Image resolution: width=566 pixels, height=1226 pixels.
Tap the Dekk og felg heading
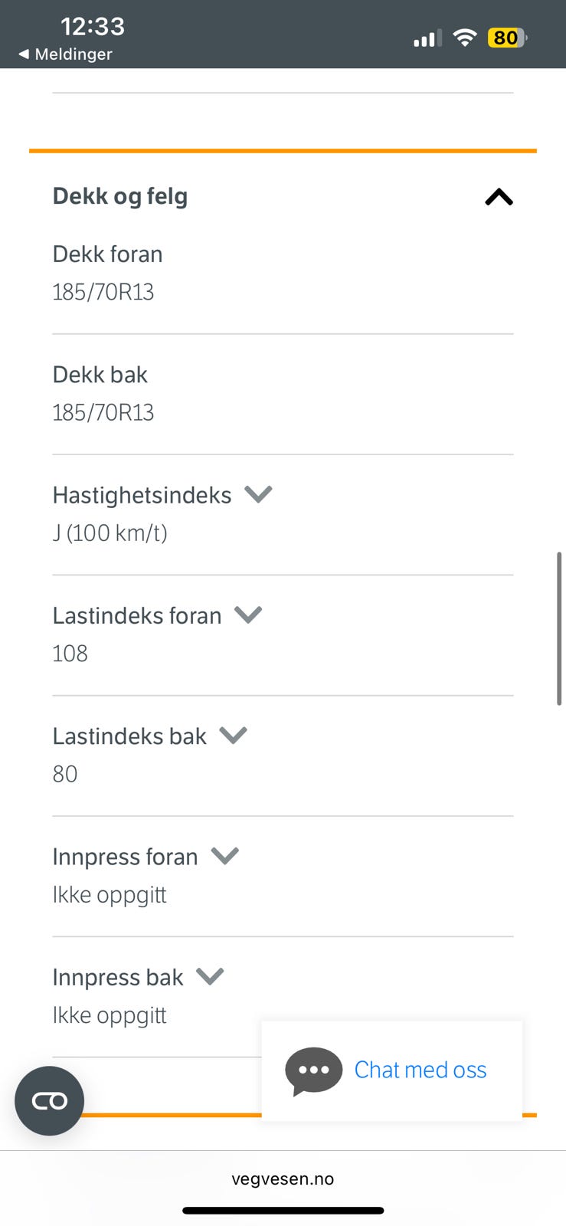click(x=120, y=197)
